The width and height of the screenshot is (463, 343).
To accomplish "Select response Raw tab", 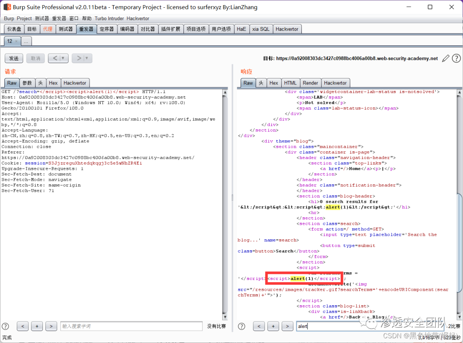I will 248,83.
